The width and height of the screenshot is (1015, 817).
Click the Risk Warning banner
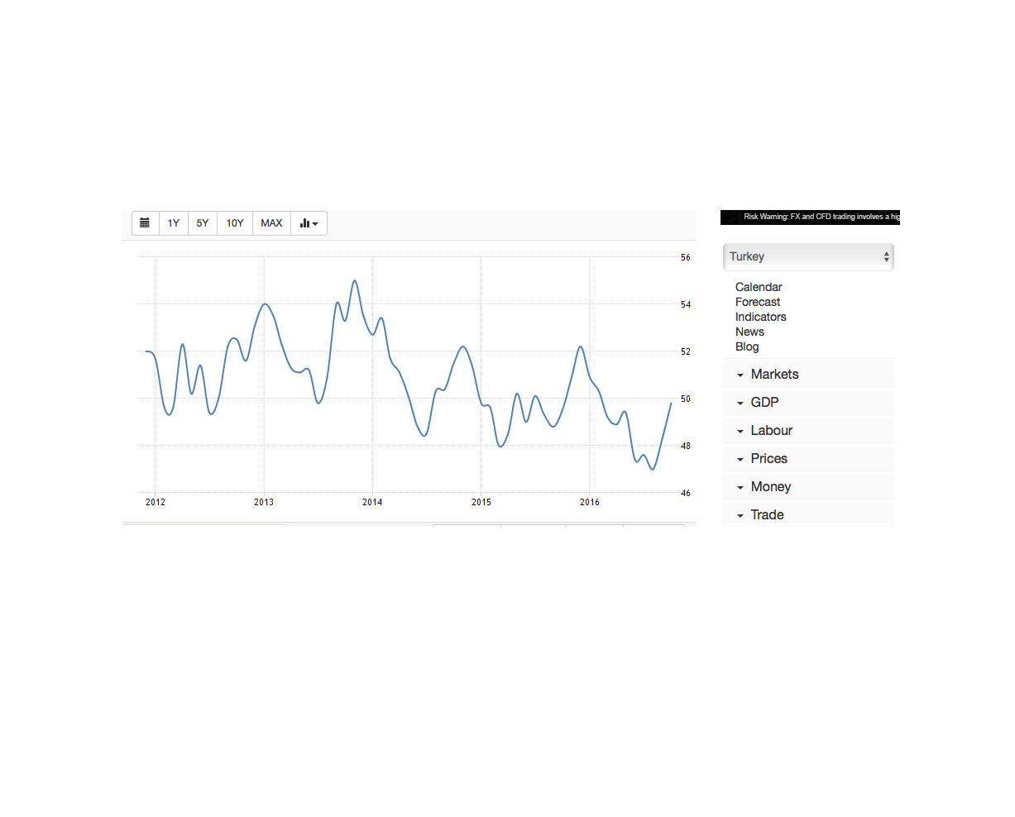click(x=821, y=217)
